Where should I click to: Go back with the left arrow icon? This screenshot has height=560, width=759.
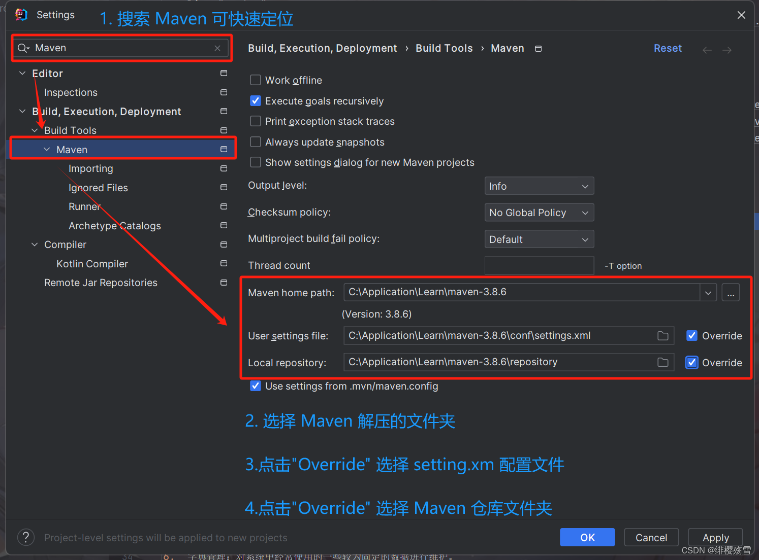[x=707, y=50]
